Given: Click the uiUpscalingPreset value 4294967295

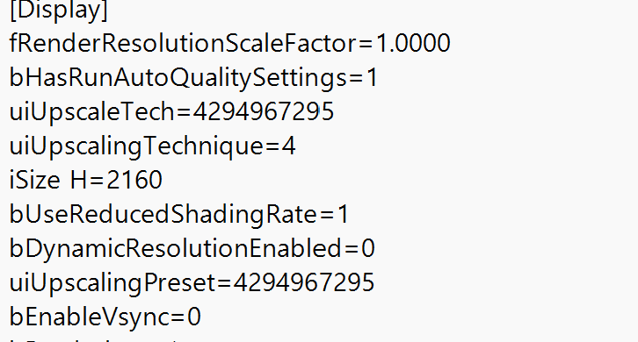Looking at the screenshot, I should 304,282.
